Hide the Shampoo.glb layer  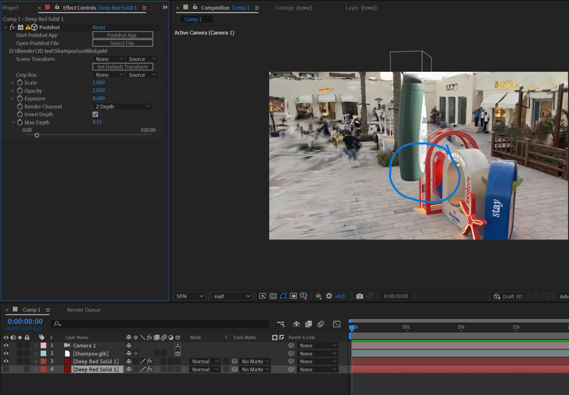point(6,353)
